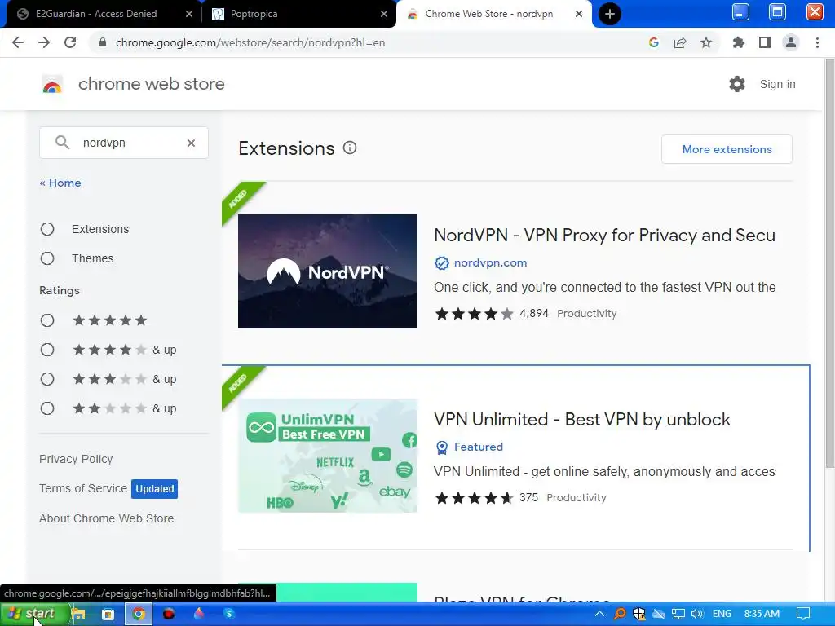Click the Chrome Web Store logo
Image resolution: width=835 pixels, height=626 pixels.
pyautogui.click(x=52, y=84)
